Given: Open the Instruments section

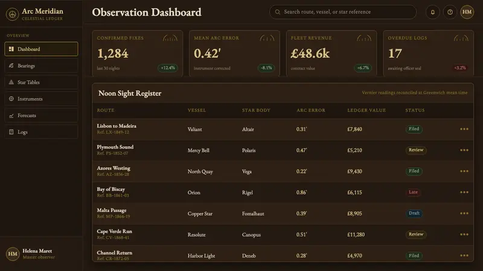Looking at the screenshot, I should coord(41,99).
